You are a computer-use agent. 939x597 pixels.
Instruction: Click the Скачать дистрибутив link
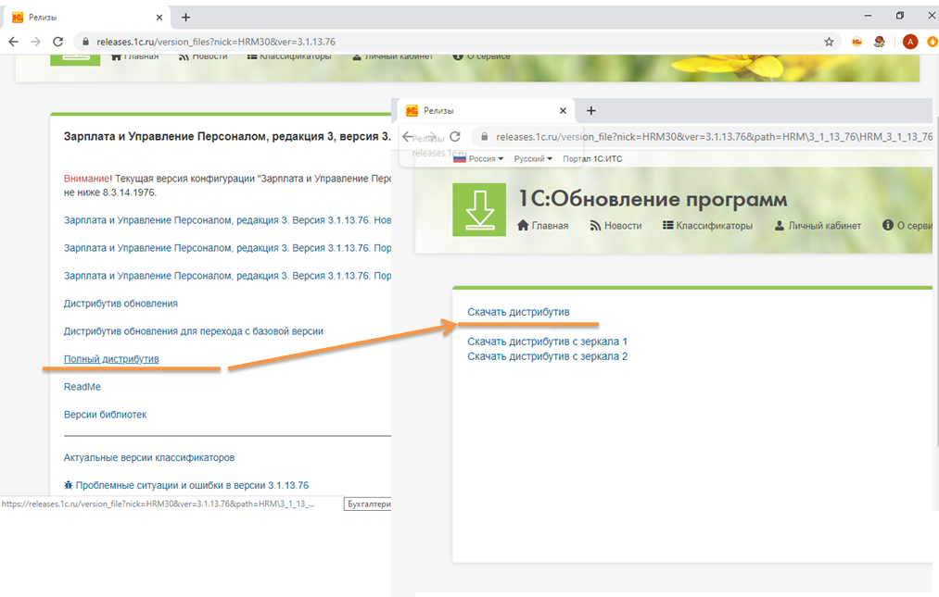coord(518,312)
